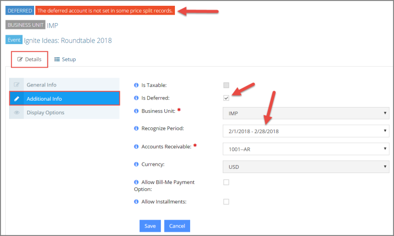Image resolution: width=394 pixels, height=236 pixels.
Task: Click the info icon next to Recognize Period
Action: pos(136,128)
